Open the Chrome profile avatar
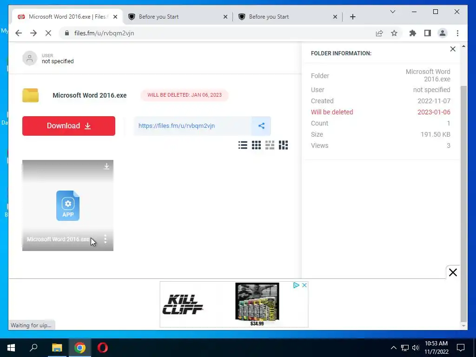 [x=443, y=33]
